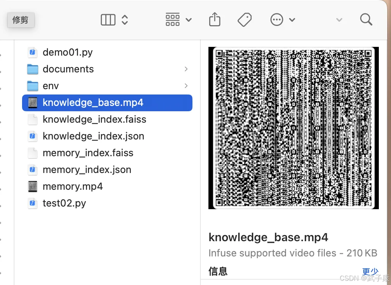Viewport: 391px width, 285px height.
Task: Click the greyed toolbar overflow chevron
Action: tap(339, 20)
